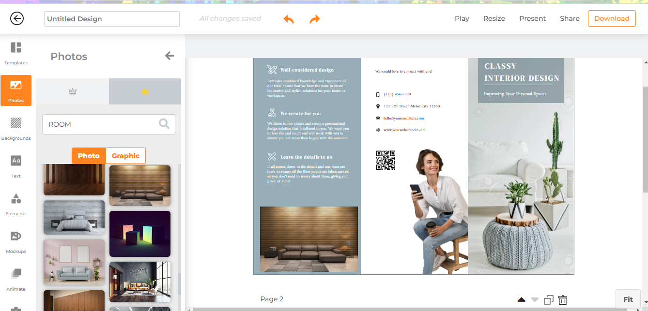Open the Text panel
This screenshot has height=311, width=648.
tap(16, 165)
